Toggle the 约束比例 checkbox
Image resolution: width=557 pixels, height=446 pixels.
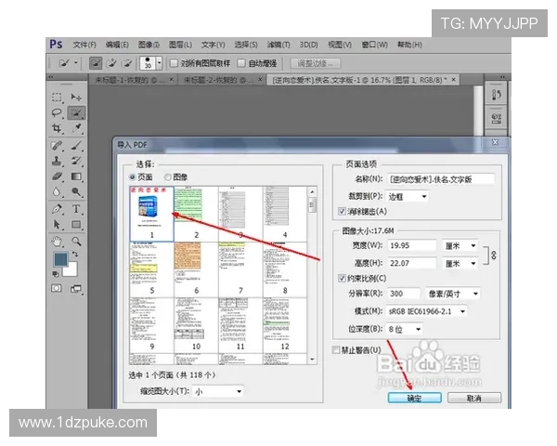tap(343, 278)
